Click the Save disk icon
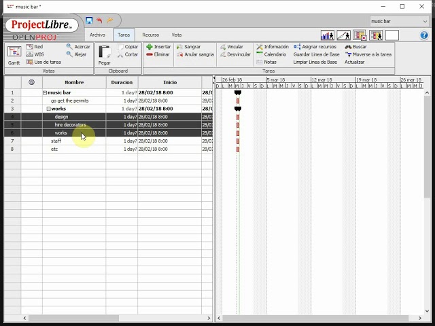Image resolution: width=435 pixels, height=326 pixels. [89, 20]
